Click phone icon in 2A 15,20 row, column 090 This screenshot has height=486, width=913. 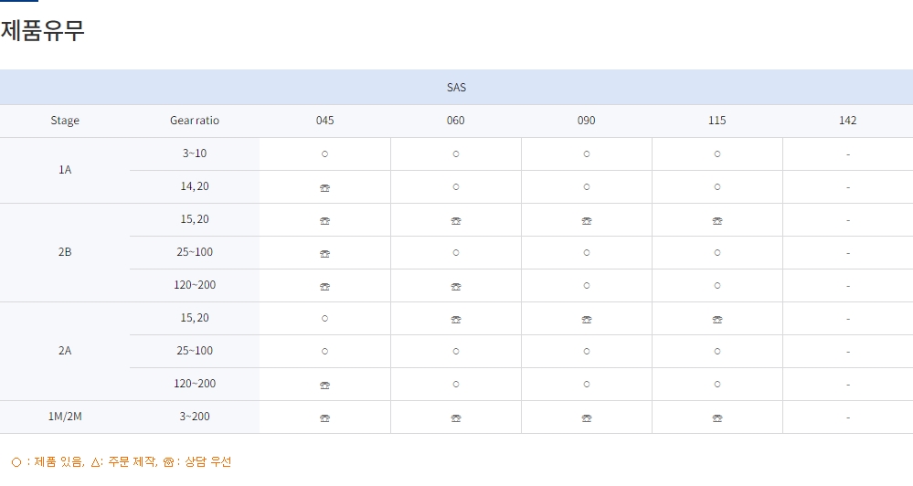587,319
